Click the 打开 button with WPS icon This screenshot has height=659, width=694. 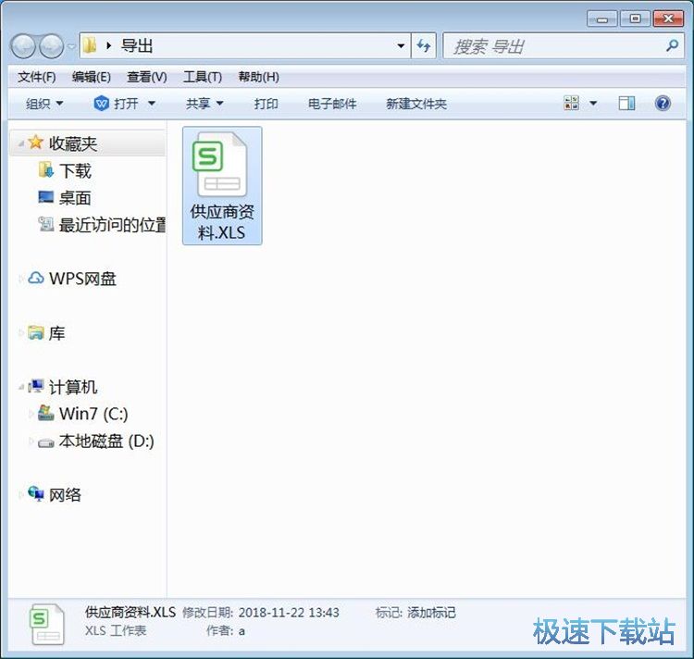pos(116,104)
